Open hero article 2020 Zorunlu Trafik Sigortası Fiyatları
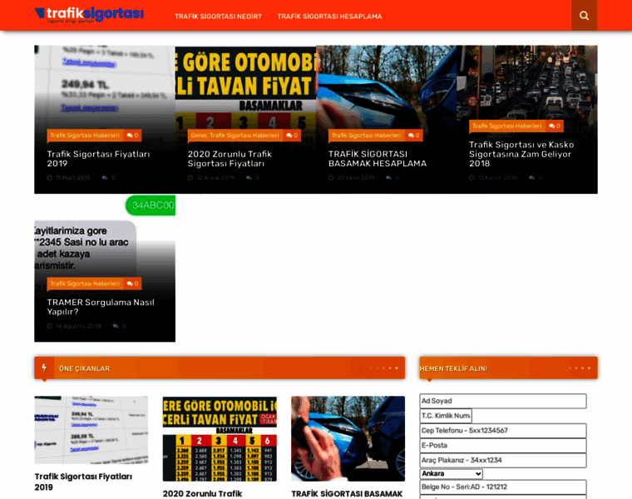 coord(230,159)
